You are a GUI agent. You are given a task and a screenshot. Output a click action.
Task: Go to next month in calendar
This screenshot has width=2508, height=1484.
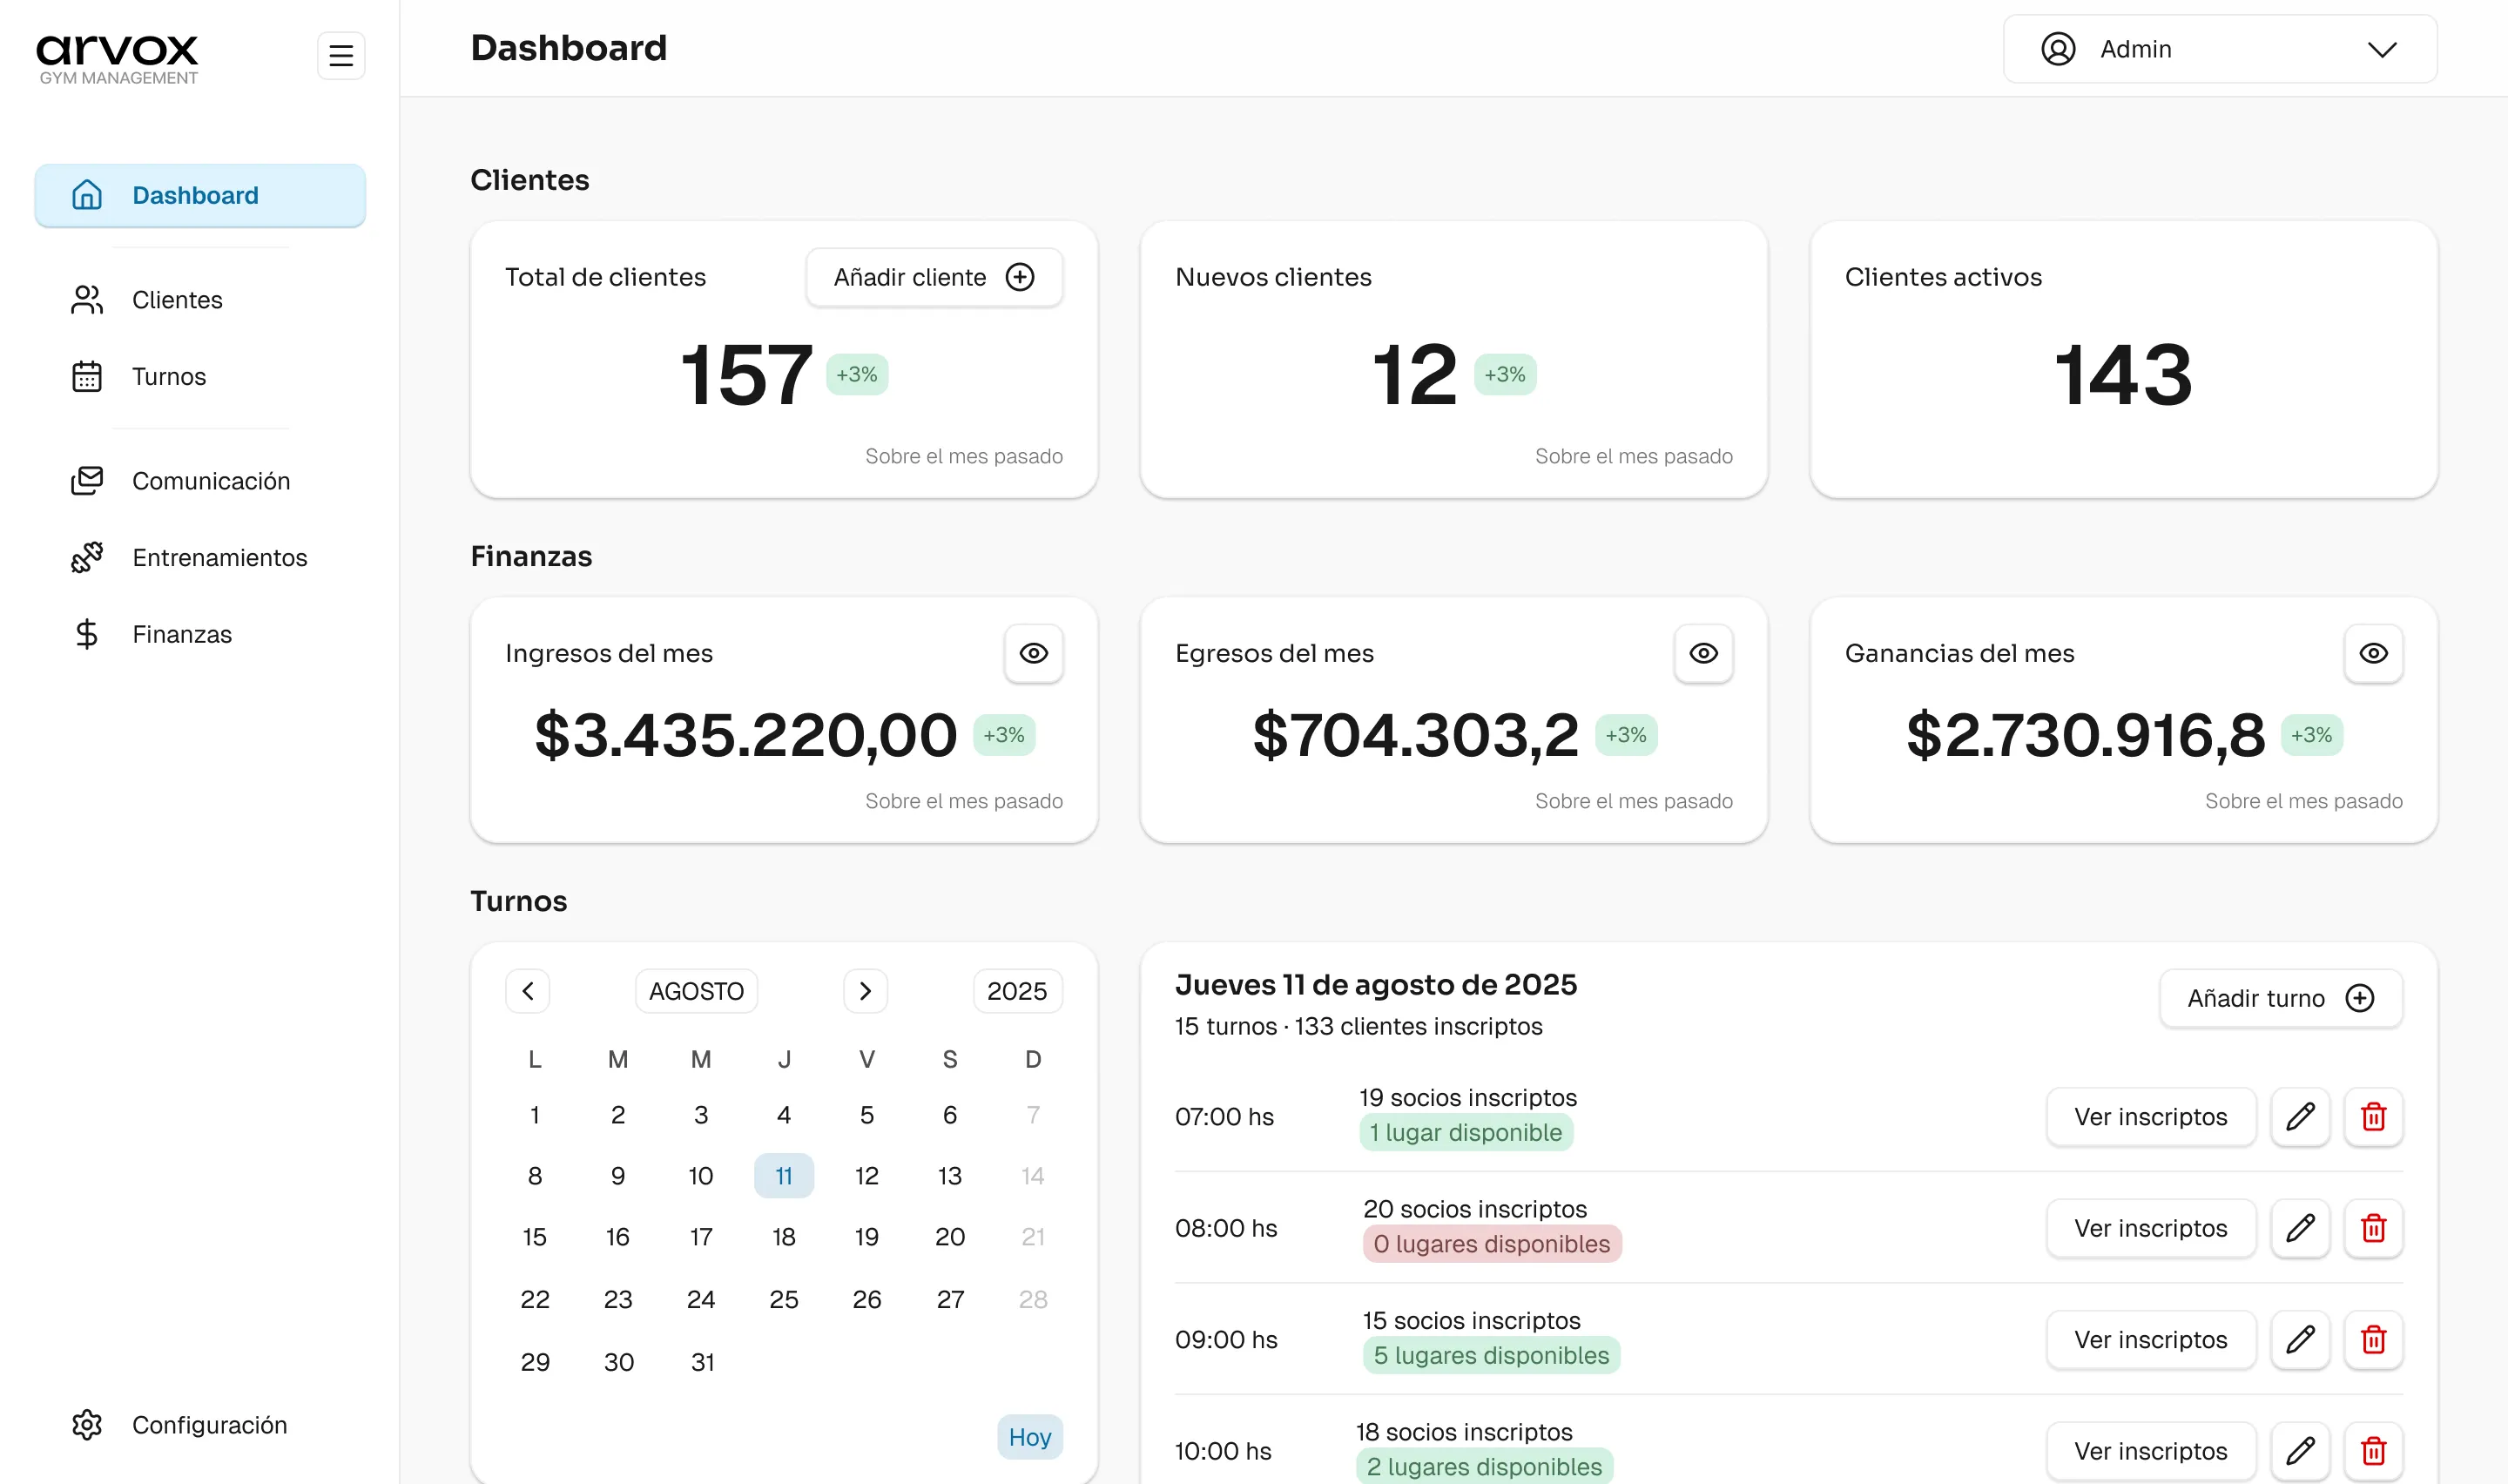click(866, 991)
